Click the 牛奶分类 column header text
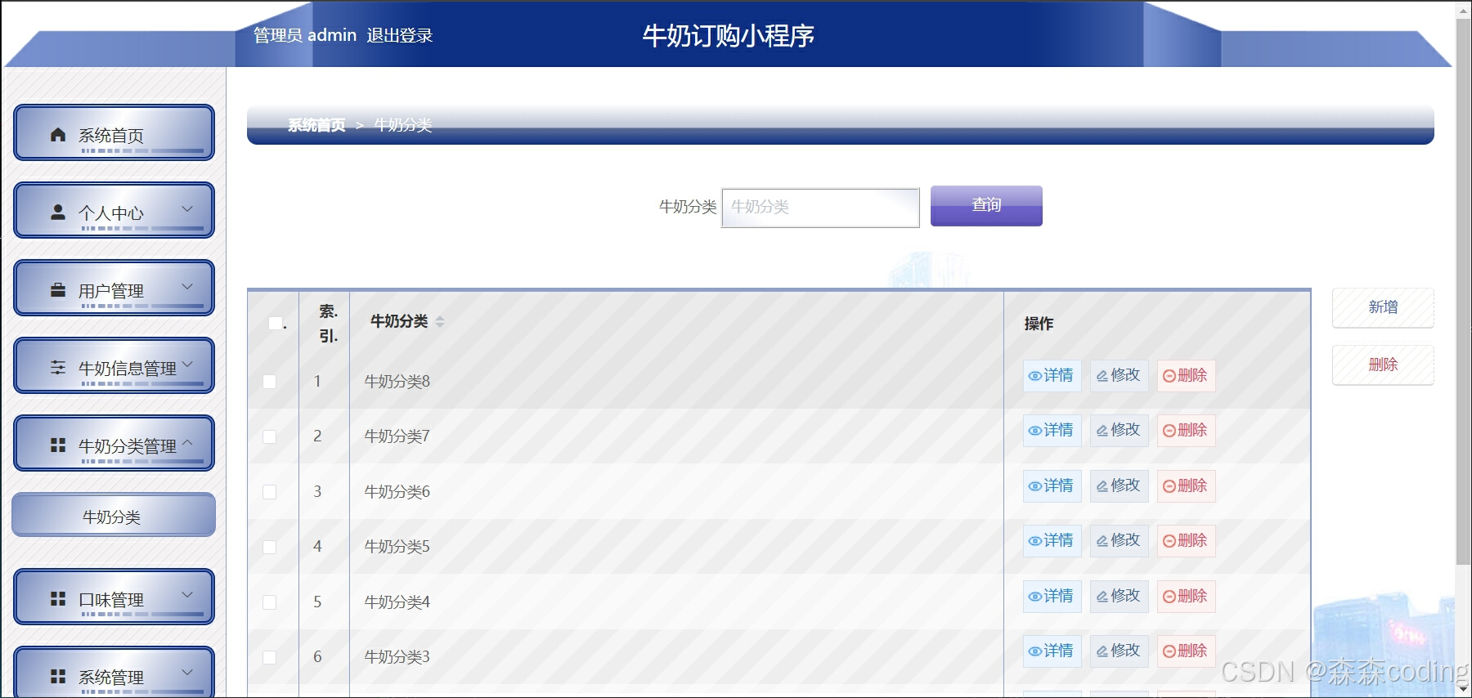Screen dimensions: 1472x698 [399, 321]
